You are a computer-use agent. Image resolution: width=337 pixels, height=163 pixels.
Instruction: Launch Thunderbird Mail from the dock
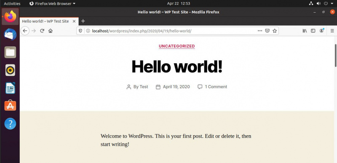(x=10, y=35)
